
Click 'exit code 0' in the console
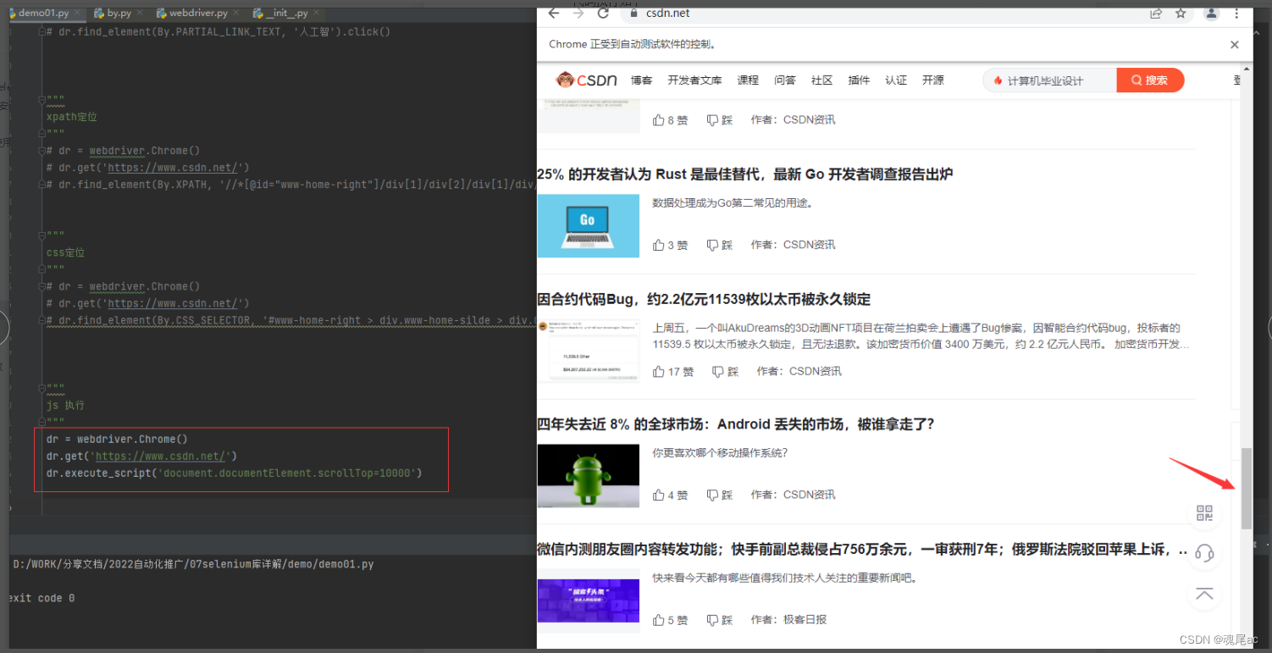coord(41,598)
